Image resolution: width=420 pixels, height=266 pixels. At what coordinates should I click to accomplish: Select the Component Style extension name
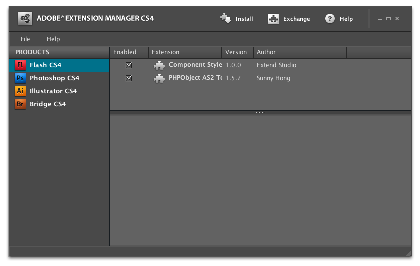click(x=195, y=65)
